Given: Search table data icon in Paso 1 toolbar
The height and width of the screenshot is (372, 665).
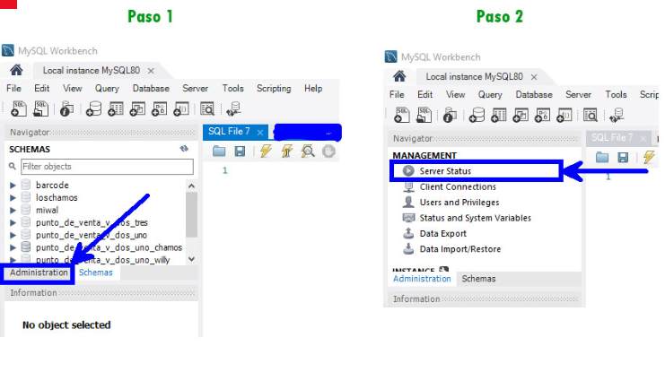Looking at the screenshot, I should coord(207,108).
